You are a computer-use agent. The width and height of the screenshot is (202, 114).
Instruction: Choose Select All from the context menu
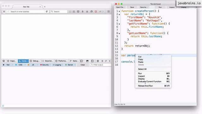coord(153,69)
